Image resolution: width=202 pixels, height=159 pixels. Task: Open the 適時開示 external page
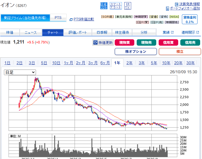point(190,32)
